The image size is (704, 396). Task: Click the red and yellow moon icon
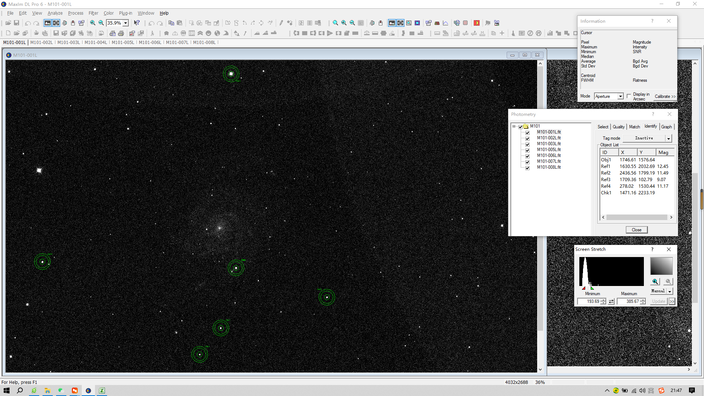[x=477, y=23]
